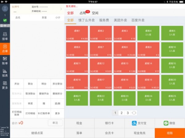Switch to 美团外卖 tab
The image size is (185, 138).
click(x=120, y=20)
